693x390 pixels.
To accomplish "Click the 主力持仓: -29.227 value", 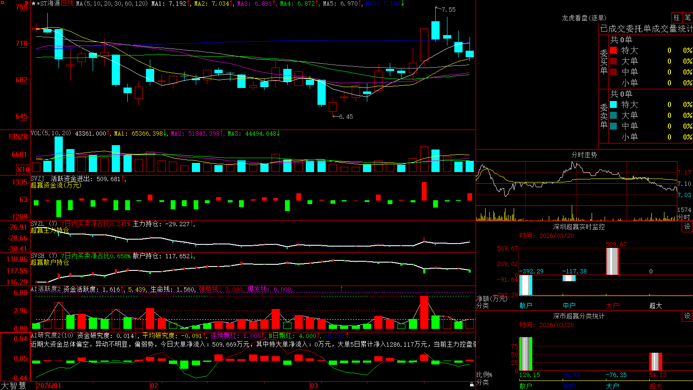I will coord(163,224).
